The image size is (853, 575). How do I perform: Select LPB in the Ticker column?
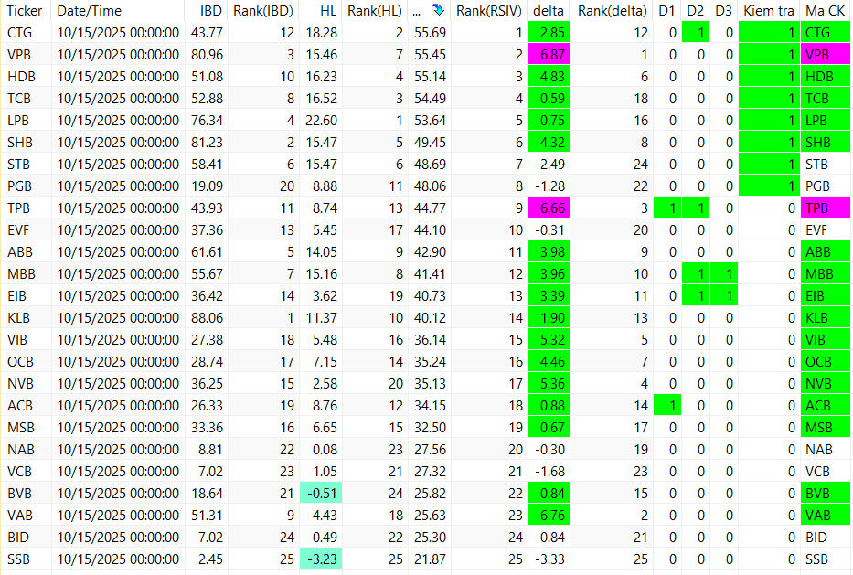tap(18, 121)
